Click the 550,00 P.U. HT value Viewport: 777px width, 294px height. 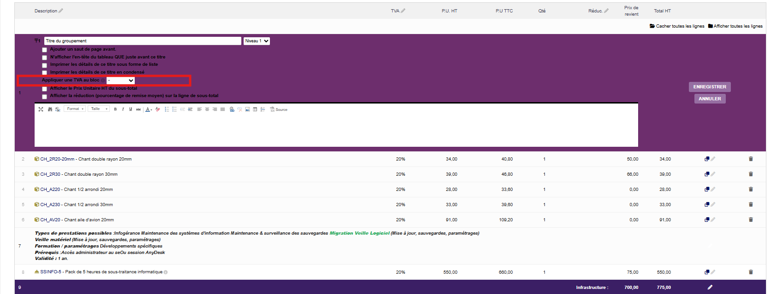450,272
